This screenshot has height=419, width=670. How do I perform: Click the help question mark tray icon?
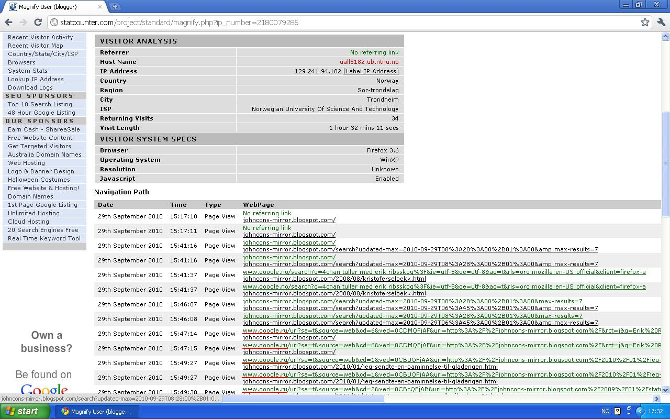point(617,411)
